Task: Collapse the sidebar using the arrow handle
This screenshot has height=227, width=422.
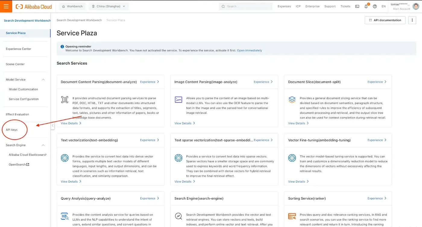Action: coord(52,125)
